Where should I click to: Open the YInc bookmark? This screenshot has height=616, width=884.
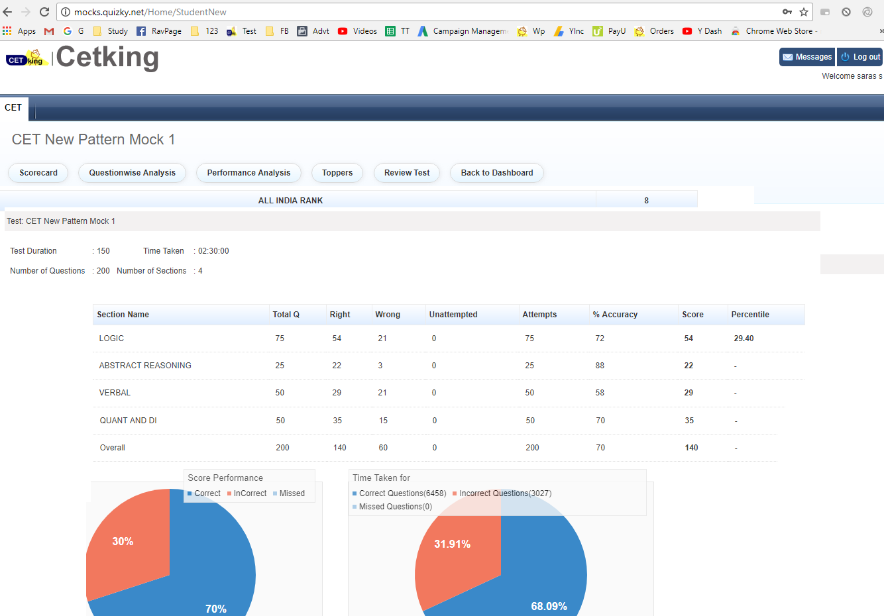point(569,31)
